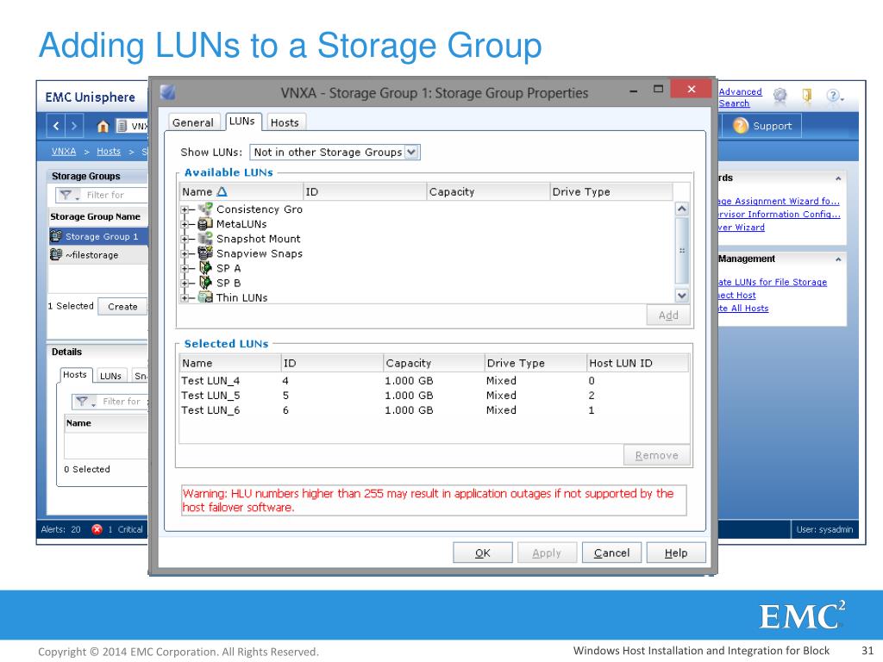Click the Support button in Unisphere
Screen dimensions: 883x662
click(x=762, y=126)
